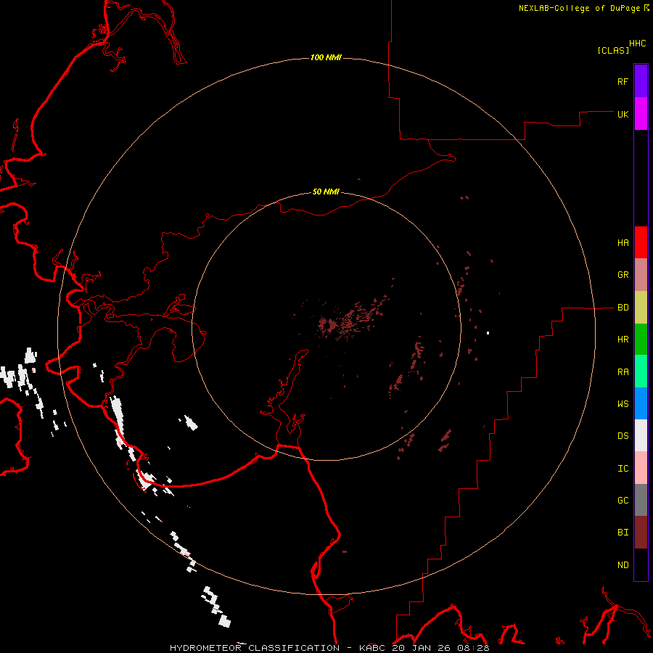Click the red HA legend swatch
Screen dimensions: 653x653
[x=641, y=242]
